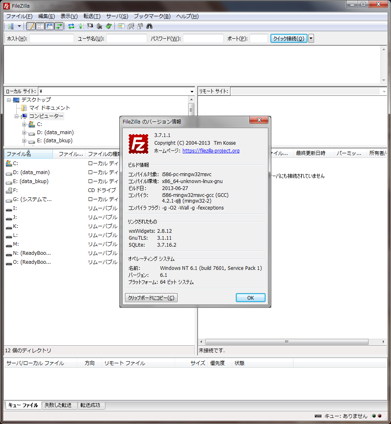Select マイ ドキュメント in local tree
Screen dimensions: 391x424
pos(49,108)
